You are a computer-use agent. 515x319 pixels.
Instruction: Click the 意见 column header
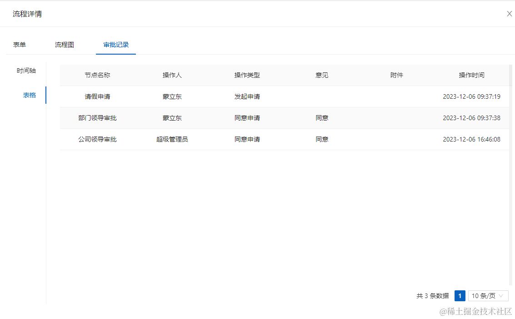click(x=322, y=75)
